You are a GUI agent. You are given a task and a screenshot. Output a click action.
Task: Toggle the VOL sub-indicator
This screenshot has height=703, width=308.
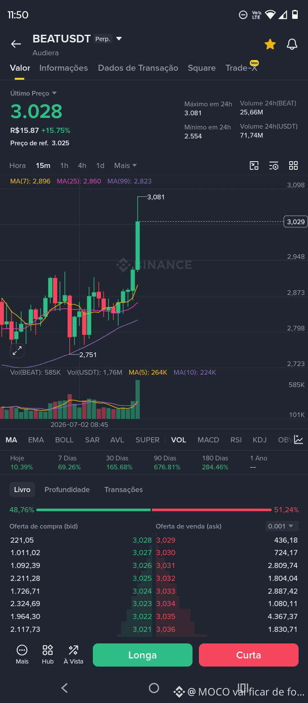pos(178,440)
